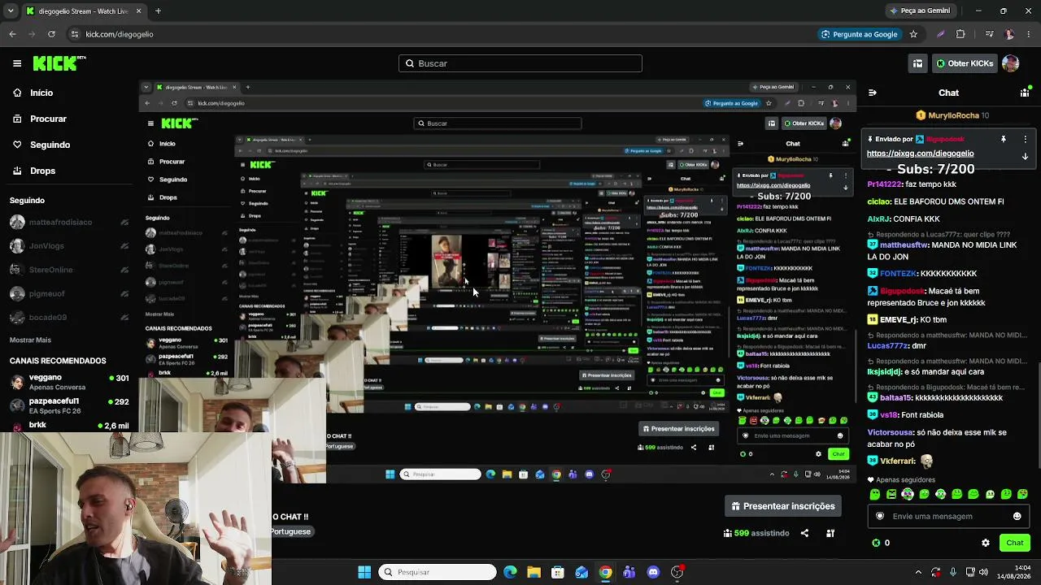
Task: Open veggano recommended channel
Action: 69,382
